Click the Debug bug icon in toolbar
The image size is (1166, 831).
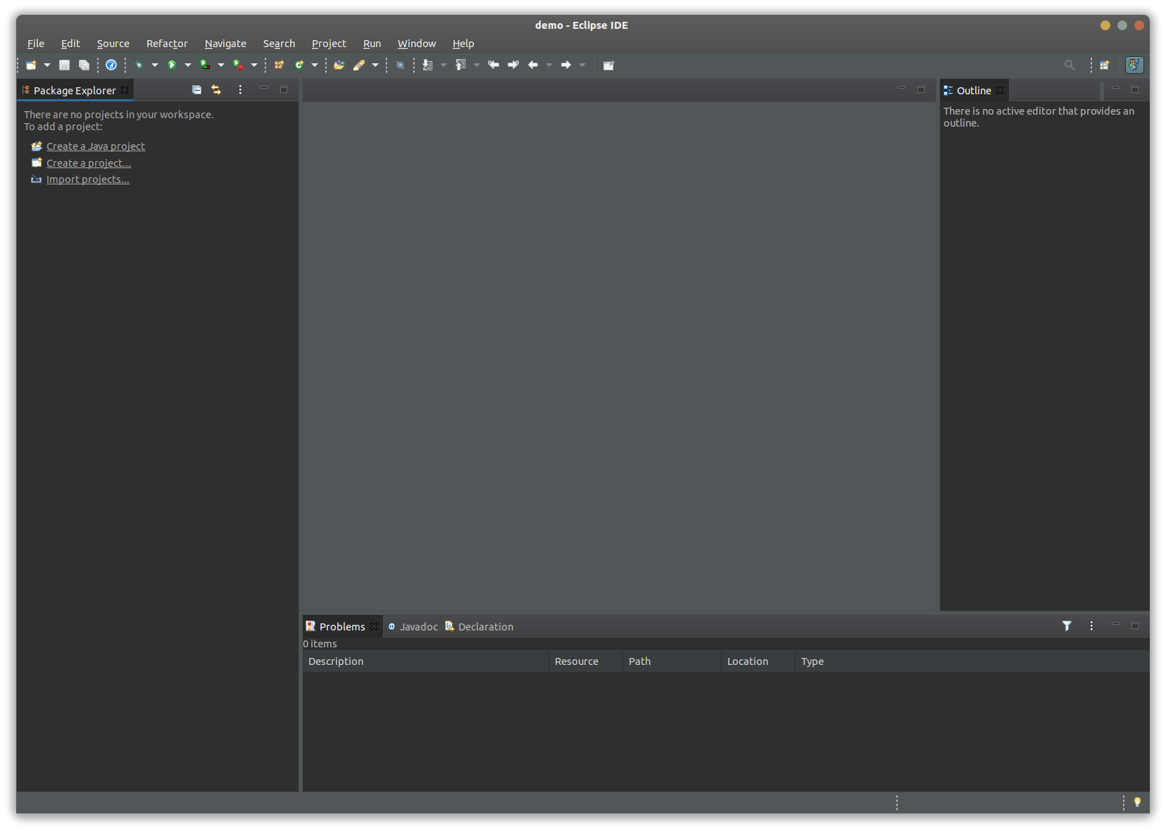tap(139, 65)
